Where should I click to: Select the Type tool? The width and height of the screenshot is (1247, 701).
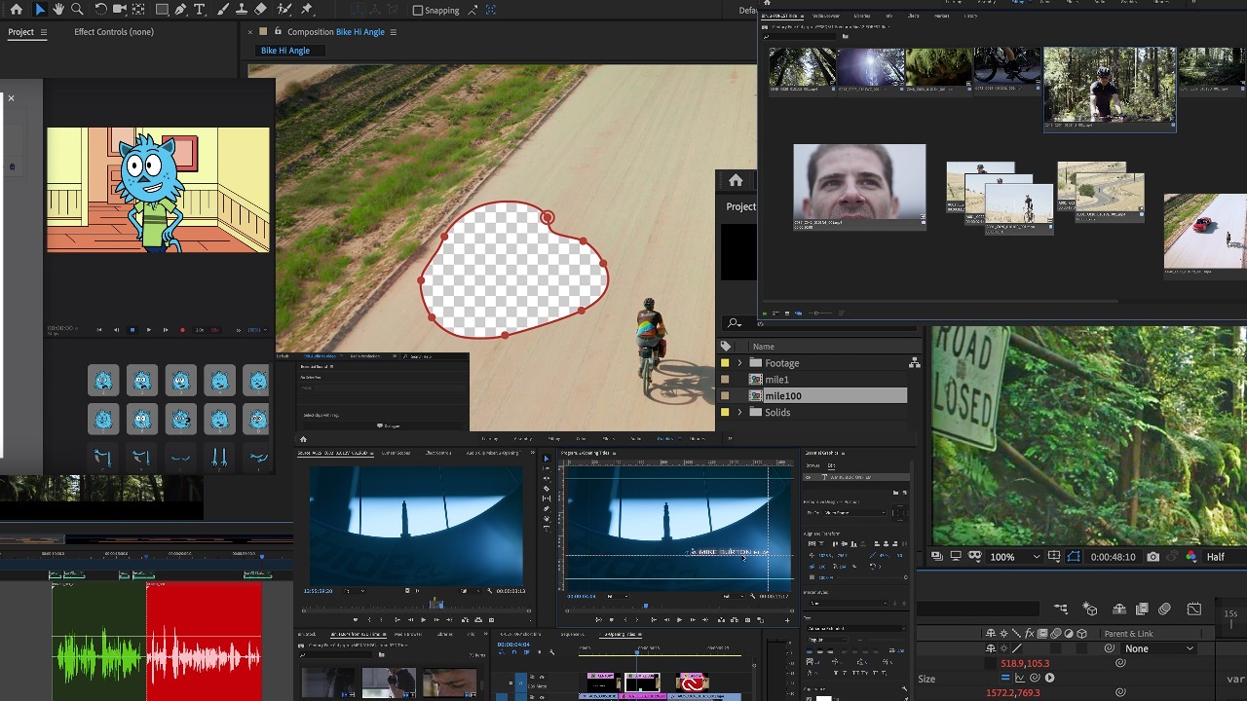(200, 9)
